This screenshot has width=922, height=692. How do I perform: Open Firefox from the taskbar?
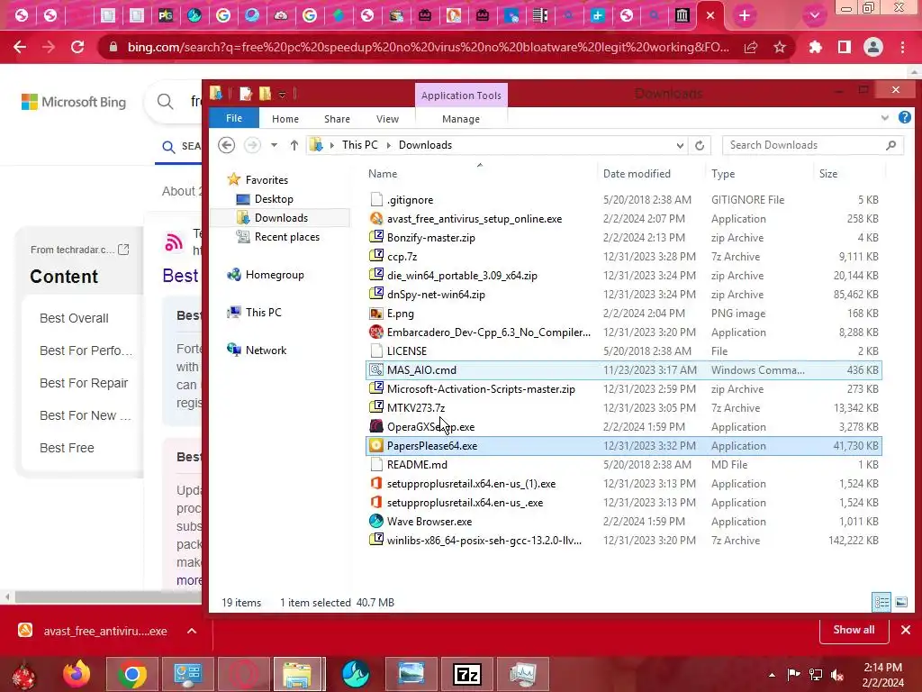(77, 674)
